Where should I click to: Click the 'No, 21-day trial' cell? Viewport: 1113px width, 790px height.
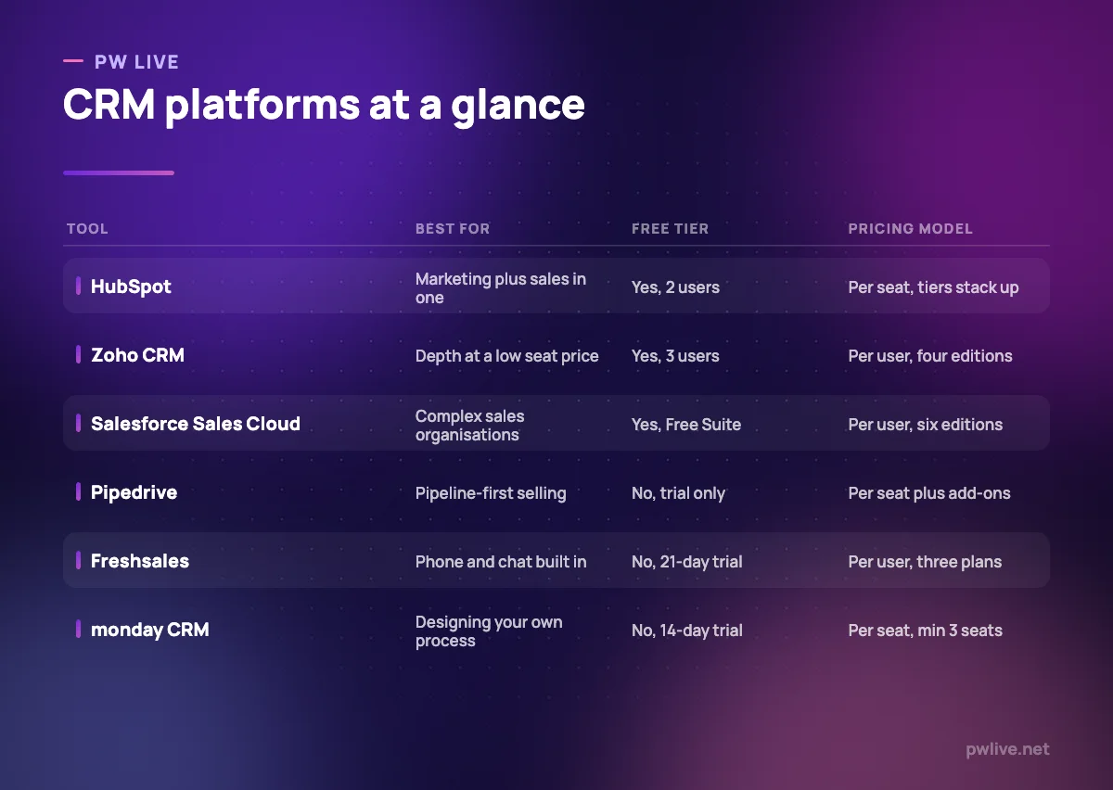[687, 562]
